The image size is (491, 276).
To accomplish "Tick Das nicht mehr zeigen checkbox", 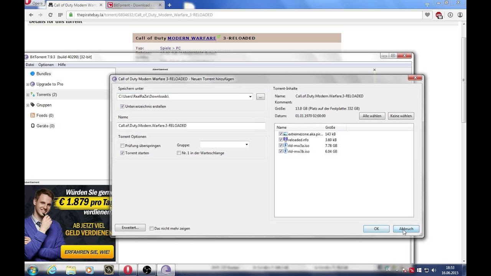I will click(152, 228).
